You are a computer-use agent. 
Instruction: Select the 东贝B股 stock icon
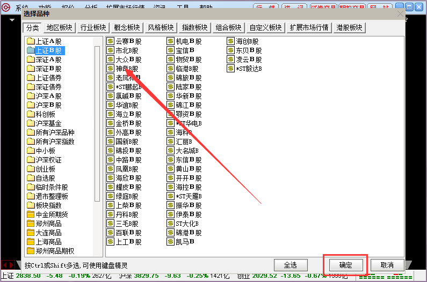230,50
